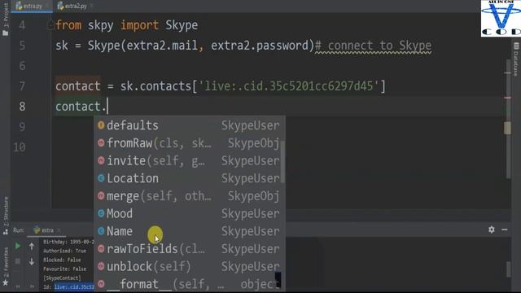Click 'sk.contacts' on line 7

pos(155,86)
